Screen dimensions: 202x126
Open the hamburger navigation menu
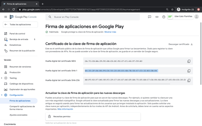point(6,17)
